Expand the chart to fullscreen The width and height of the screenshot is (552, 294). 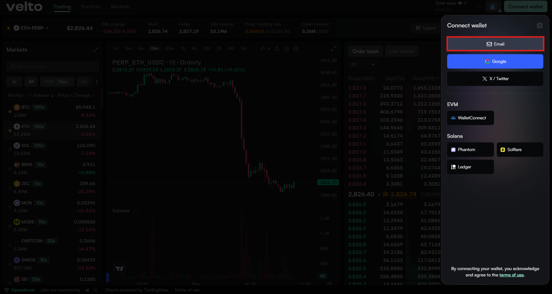click(x=333, y=49)
